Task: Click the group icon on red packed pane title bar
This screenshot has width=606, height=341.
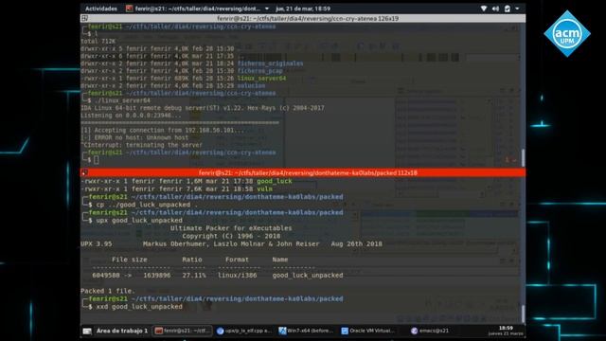Action: (x=84, y=172)
